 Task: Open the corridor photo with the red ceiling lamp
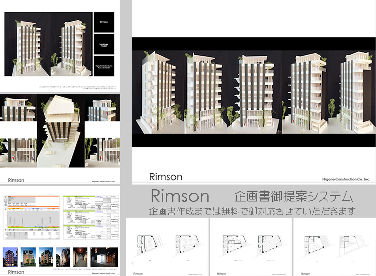(x=80, y=257)
